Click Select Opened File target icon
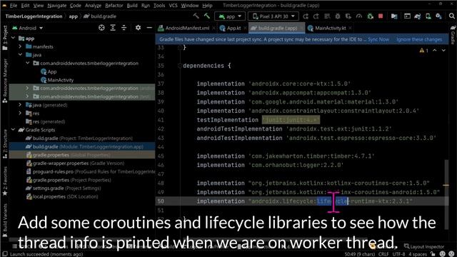457x257 pixels. click(x=101, y=28)
